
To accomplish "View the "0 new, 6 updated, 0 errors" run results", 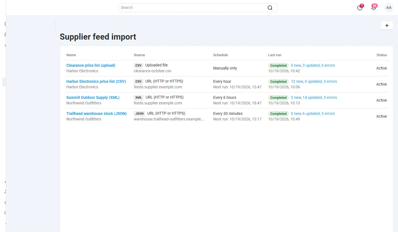I will coord(313,114).
